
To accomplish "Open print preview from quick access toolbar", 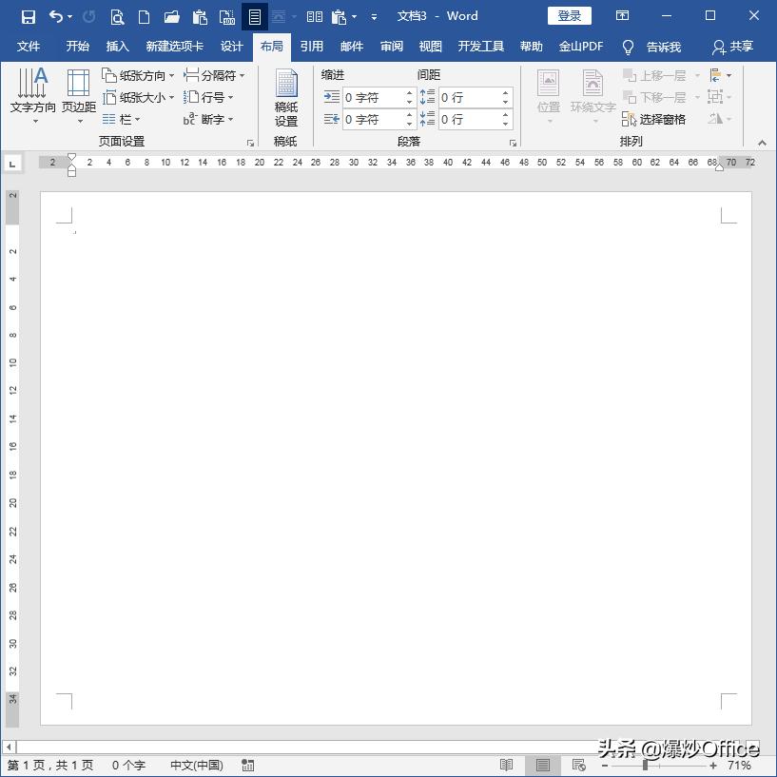I will 117,17.
